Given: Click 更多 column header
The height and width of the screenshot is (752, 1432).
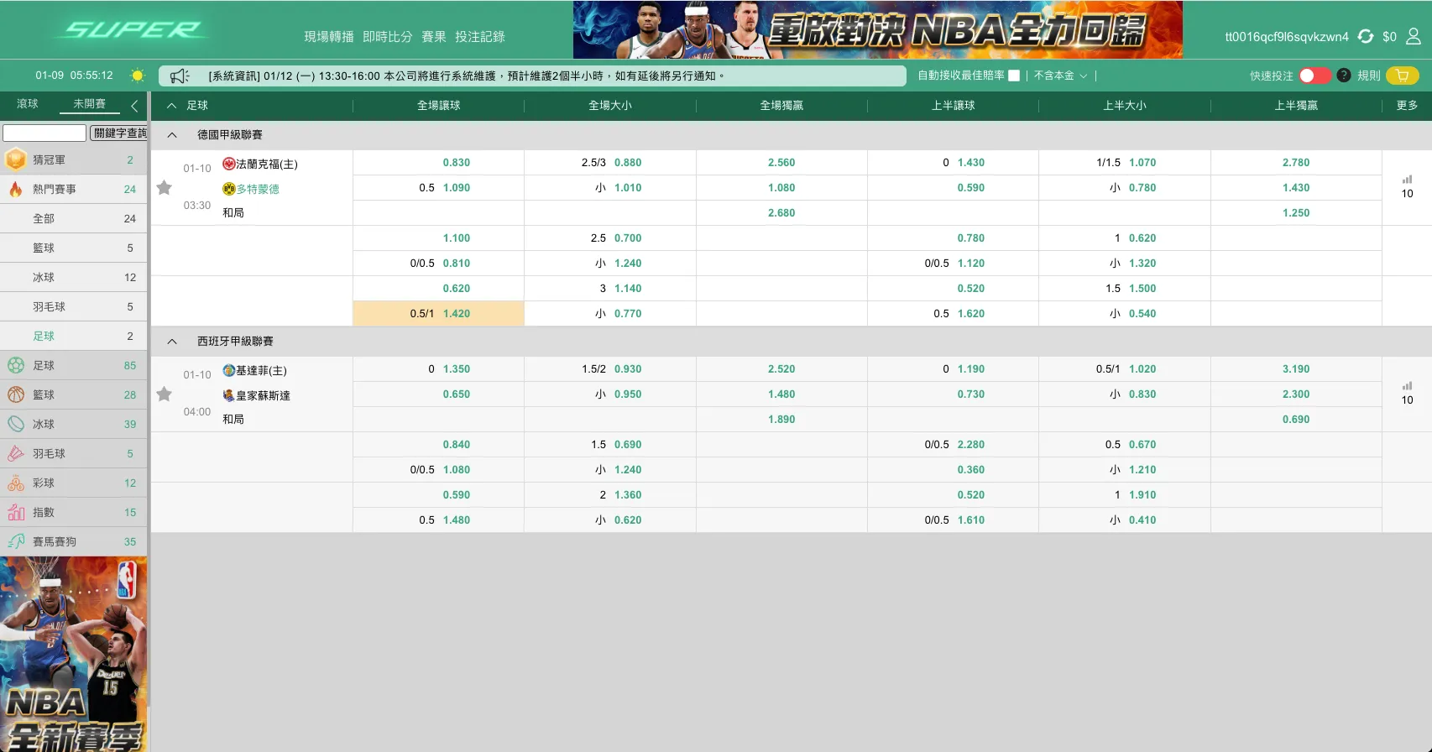Looking at the screenshot, I should tap(1407, 106).
